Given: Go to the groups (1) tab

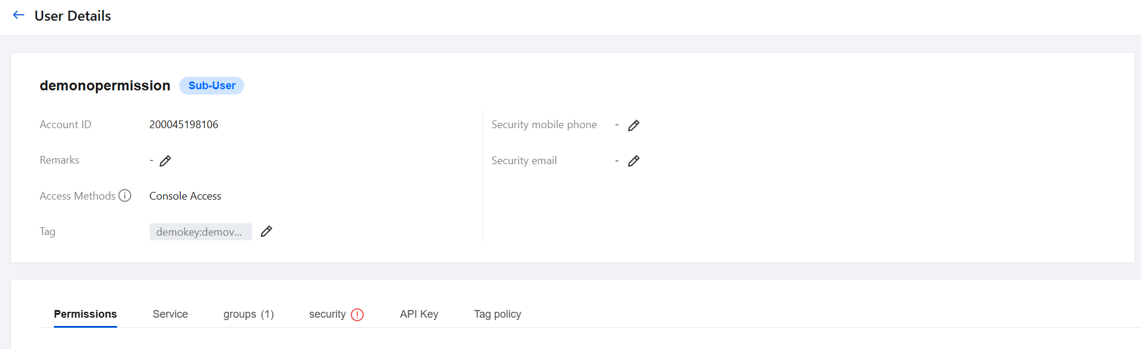Looking at the screenshot, I should (x=248, y=314).
